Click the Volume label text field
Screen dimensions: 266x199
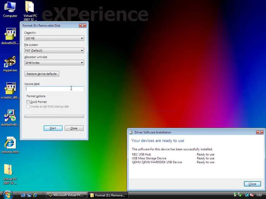(54, 89)
